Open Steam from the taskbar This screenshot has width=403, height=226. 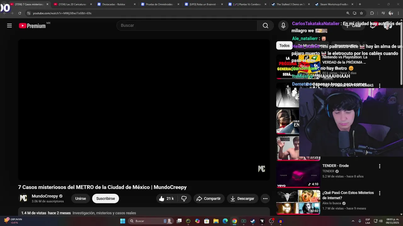[x=253, y=221]
